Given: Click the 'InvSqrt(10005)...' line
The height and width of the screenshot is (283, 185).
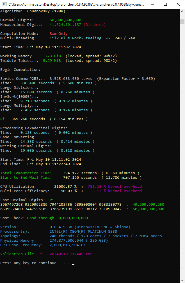Looking at the screenshot, I should (19, 97).
